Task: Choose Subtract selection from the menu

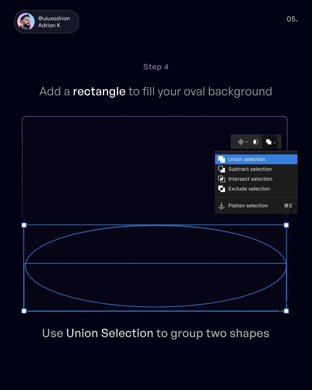Action: pyautogui.click(x=250, y=169)
